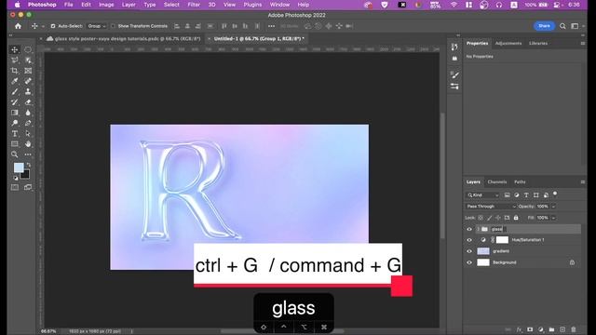Viewport: 596px width, 335px height.
Task: Open the Filter menu
Action: click(194, 5)
